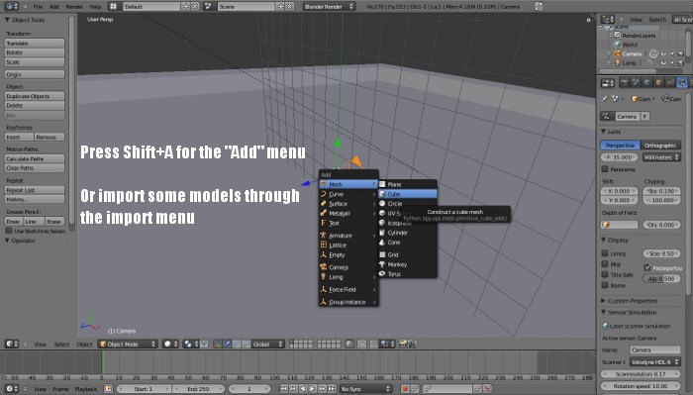693x395 pixels.
Task: Jump to the next keyframe
Action: pyautogui.click(x=322, y=389)
